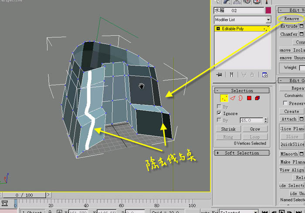Screen dimensions: 305x213
Task: Toggle the Pin Stack icon
Action: coord(219,74)
